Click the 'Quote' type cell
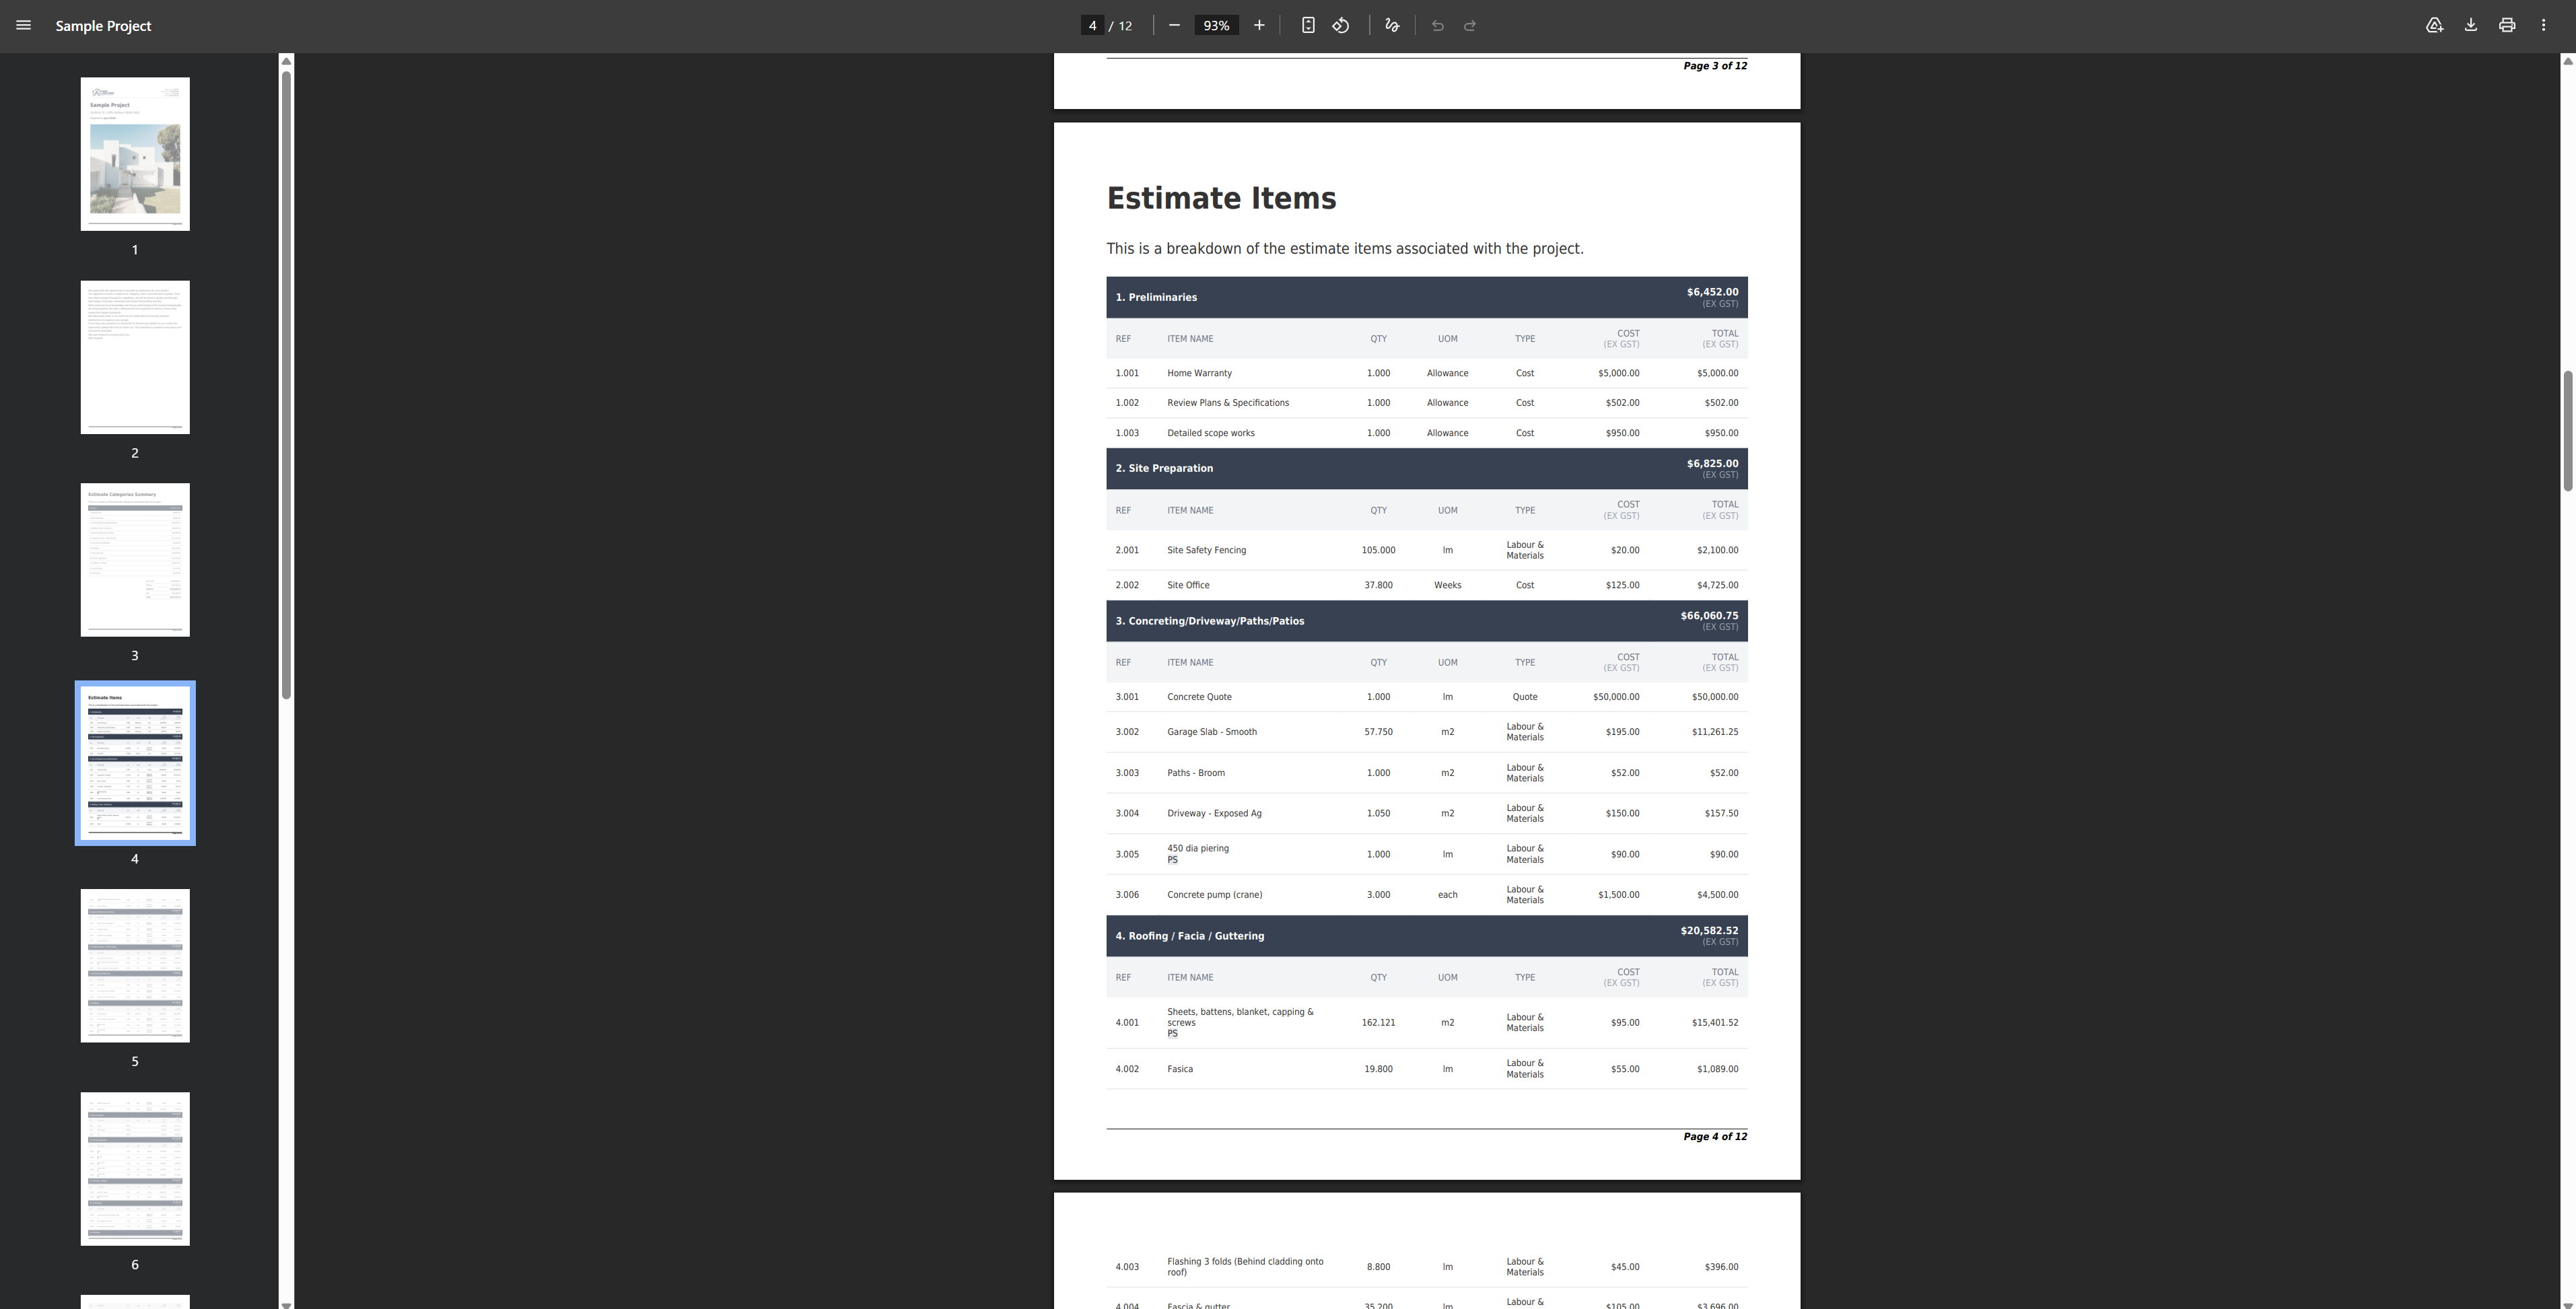This screenshot has width=2576, height=1309. pos(1525,697)
